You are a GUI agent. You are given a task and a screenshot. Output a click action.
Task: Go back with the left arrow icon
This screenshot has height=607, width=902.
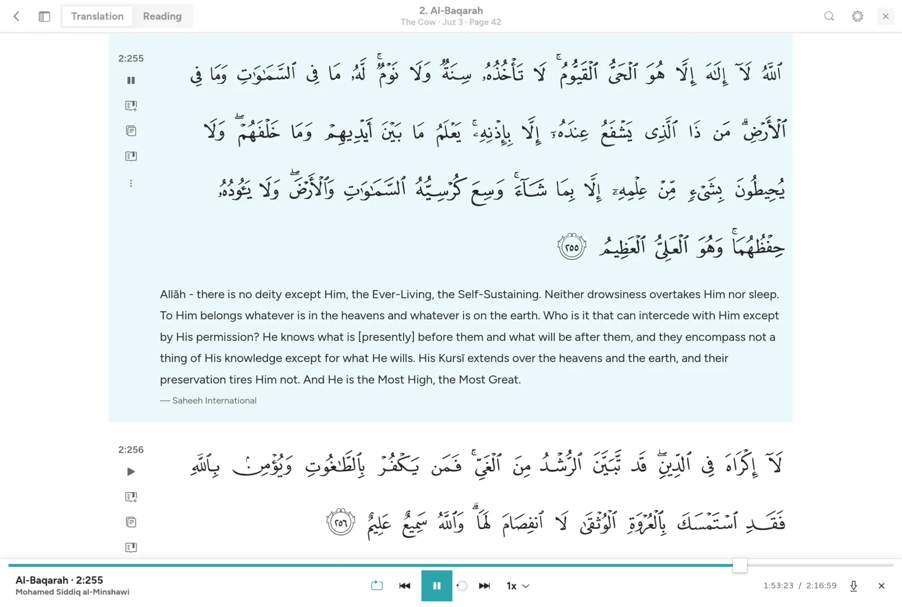[16, 16]
